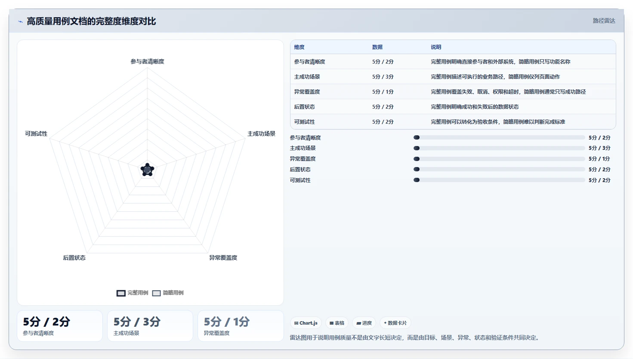The width and height of the screenshot is (633, 359).
Task: Click the 维度 column header
Action: pos(300,47)
